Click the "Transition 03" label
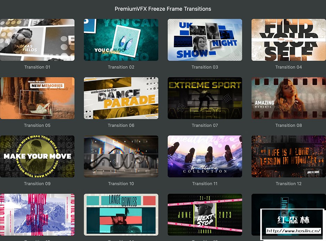Viewport: 326px width, 241px height. [x=205, y=67]
